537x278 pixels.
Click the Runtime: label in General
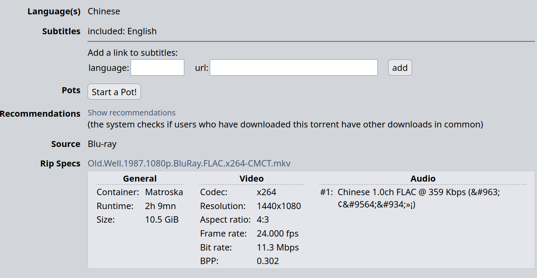tap(115, 206)
